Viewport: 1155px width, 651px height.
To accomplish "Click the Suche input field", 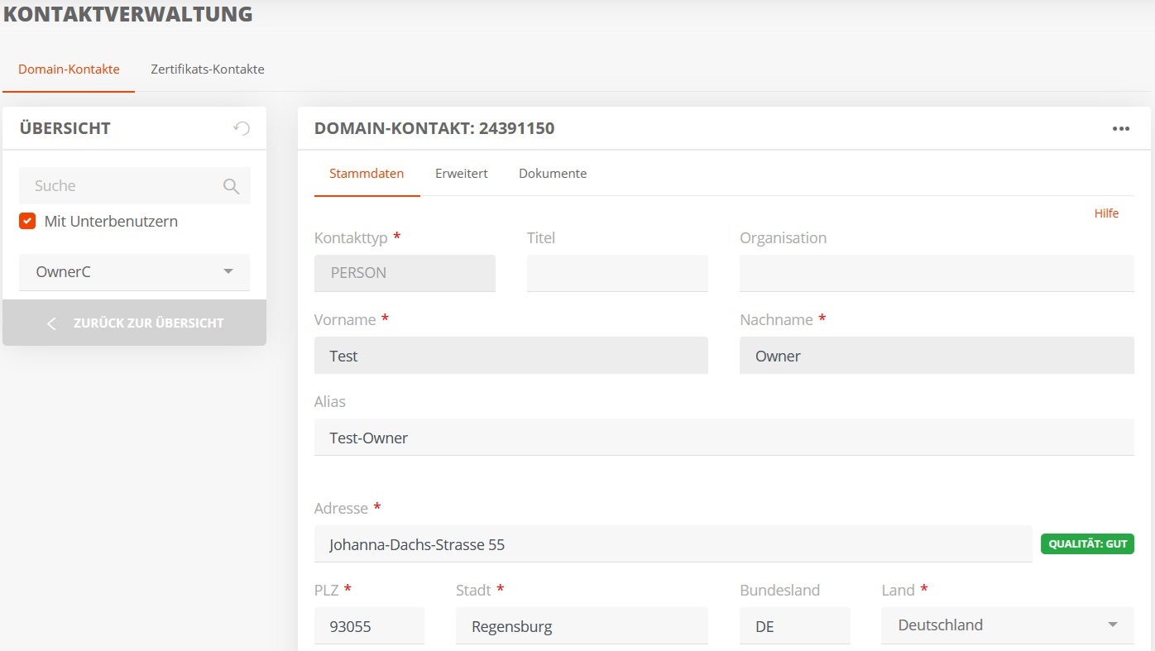I will point(134,186).
